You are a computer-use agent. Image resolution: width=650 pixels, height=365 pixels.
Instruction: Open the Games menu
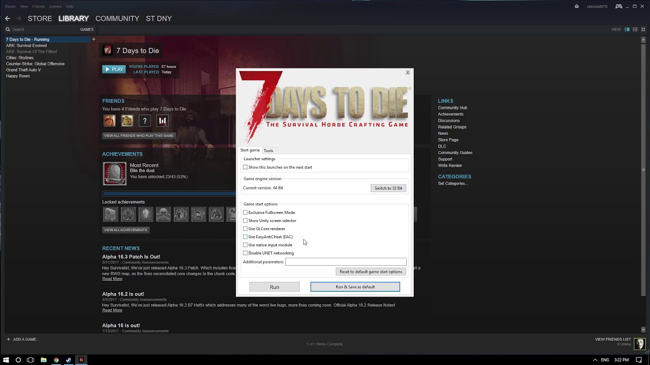55,7
